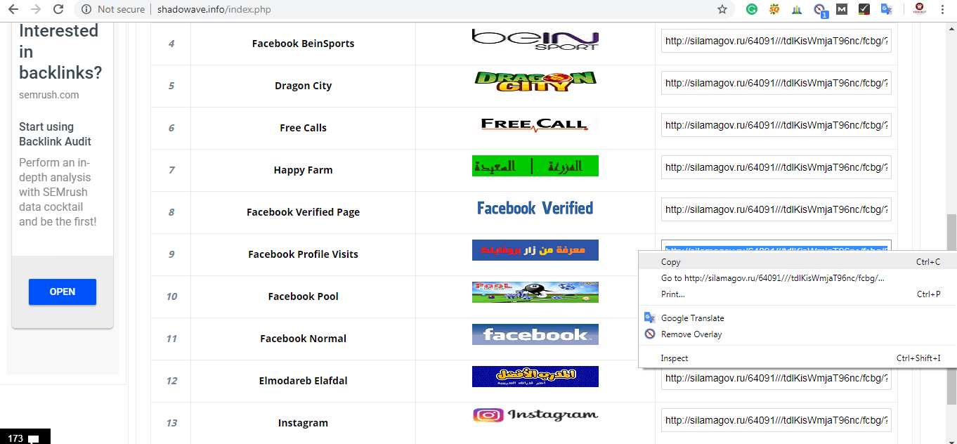The width and height of the screenshot is (957, 444).
Task: Select Go to http://silamagov.ru menu entry
Action: pos(797,278)
